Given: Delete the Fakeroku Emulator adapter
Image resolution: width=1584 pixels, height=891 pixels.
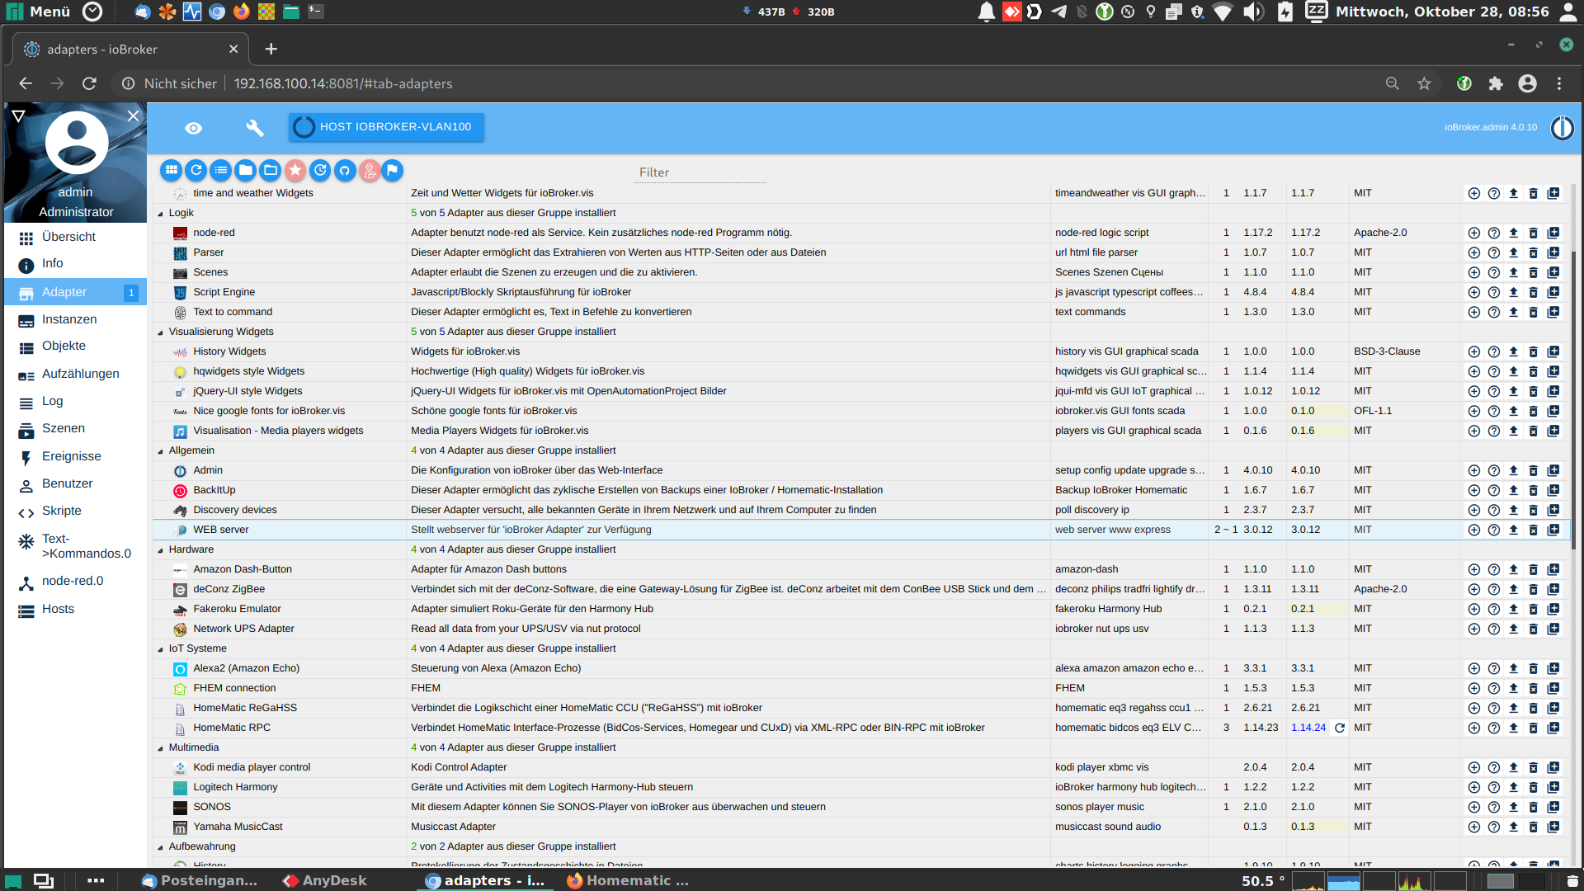Looking at the screenshot, I should point(1533,609).
